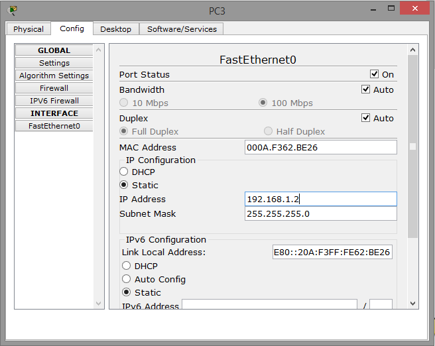Select DHCP under IPv6 Configuration
The width and height of the screenshot is (435, 346).
click(126, 266)
